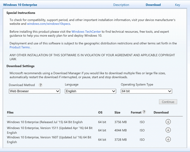
Task: Open the Download Method dropdown
Action: click(34, 91)
